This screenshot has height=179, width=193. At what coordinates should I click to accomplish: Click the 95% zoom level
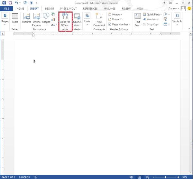tap(185, 177)
